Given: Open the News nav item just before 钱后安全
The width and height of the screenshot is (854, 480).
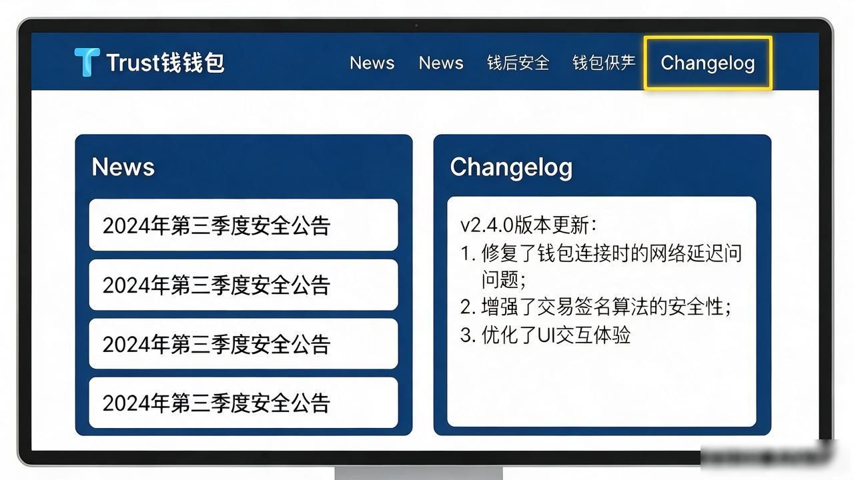Looking at the screenshot, I should (x=441, y=63).
